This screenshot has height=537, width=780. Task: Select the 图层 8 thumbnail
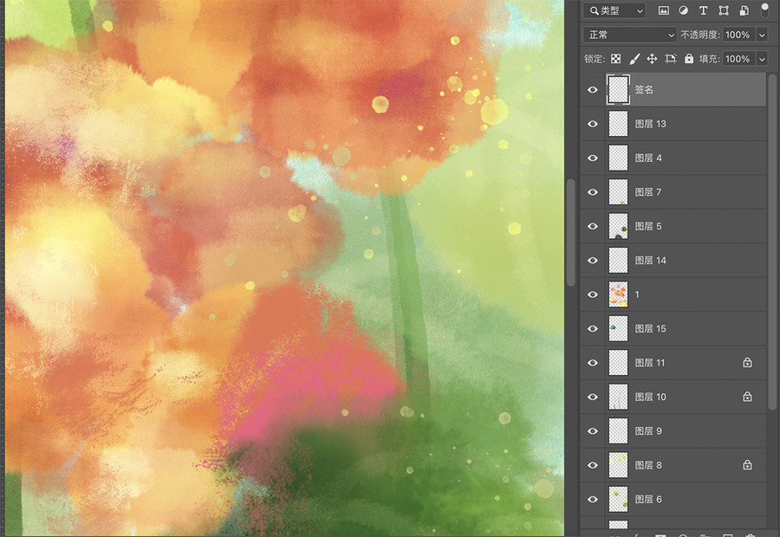(x=618, y=465)
